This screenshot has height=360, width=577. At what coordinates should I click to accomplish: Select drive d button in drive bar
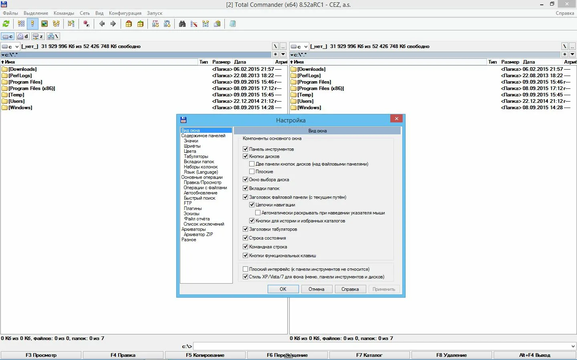tap(22, 36)
